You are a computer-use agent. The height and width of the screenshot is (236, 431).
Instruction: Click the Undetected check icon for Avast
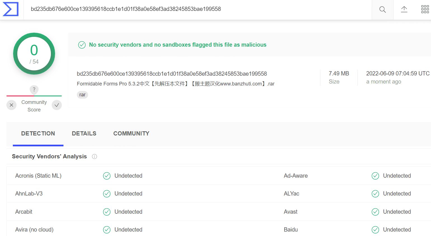coord(375,212)
